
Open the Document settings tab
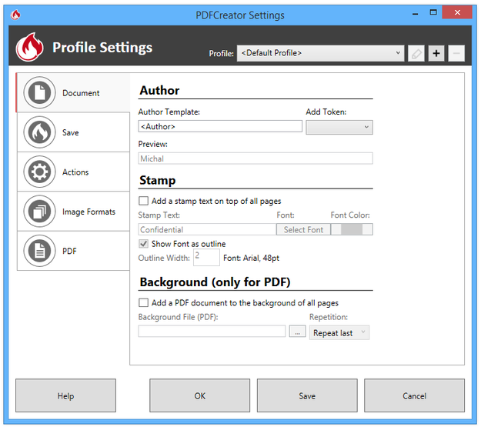click(x=73, y=92)
